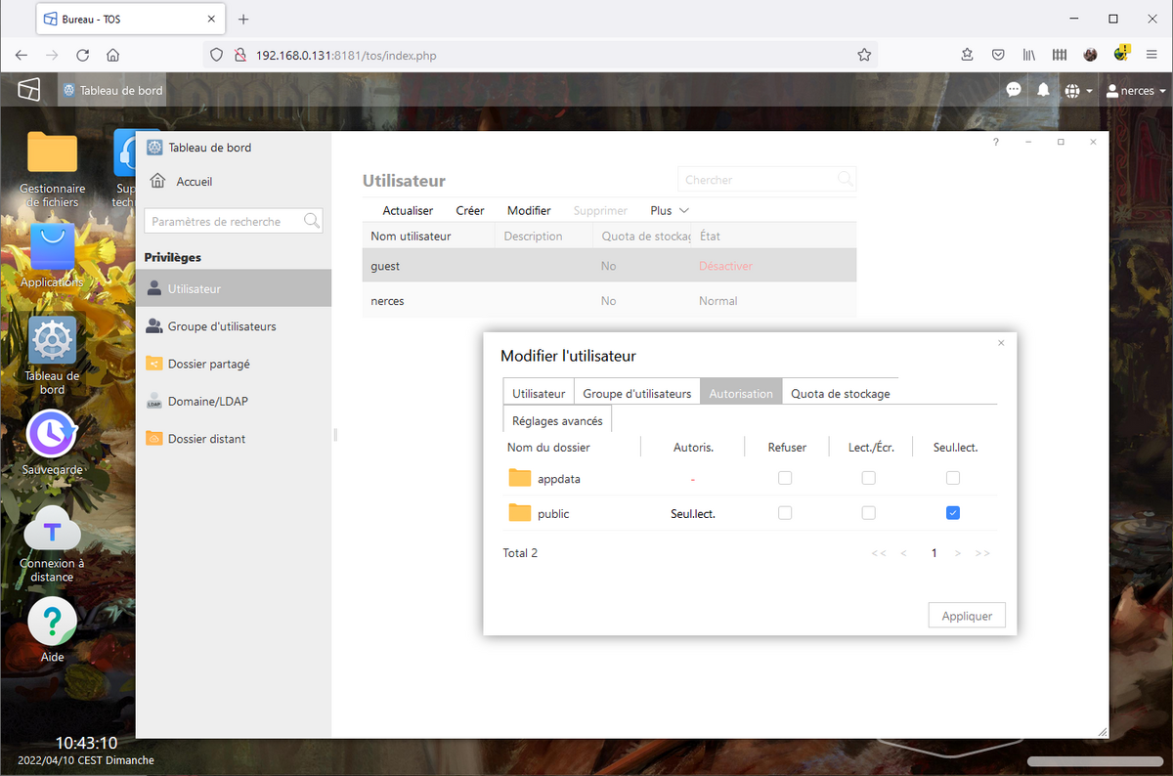Open the Firefox application menu hamburger
1173x776 pixels.
[1152, 55]
